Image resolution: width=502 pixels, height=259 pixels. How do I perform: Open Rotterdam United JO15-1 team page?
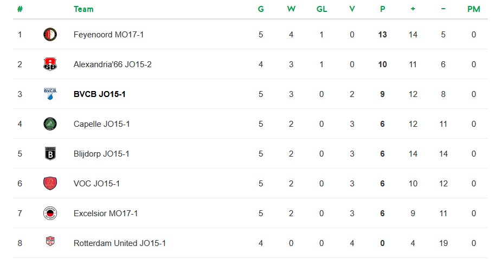click(x=119, y=243)
